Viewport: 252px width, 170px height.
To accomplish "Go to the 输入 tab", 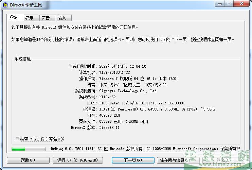I will pos(64,18).
